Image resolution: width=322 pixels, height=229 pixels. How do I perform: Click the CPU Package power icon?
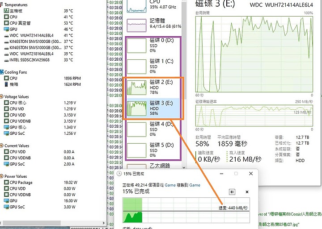pos(6,182)
